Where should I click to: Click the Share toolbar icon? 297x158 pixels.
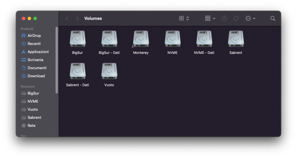pyautogui.click(x=224, y=18)
